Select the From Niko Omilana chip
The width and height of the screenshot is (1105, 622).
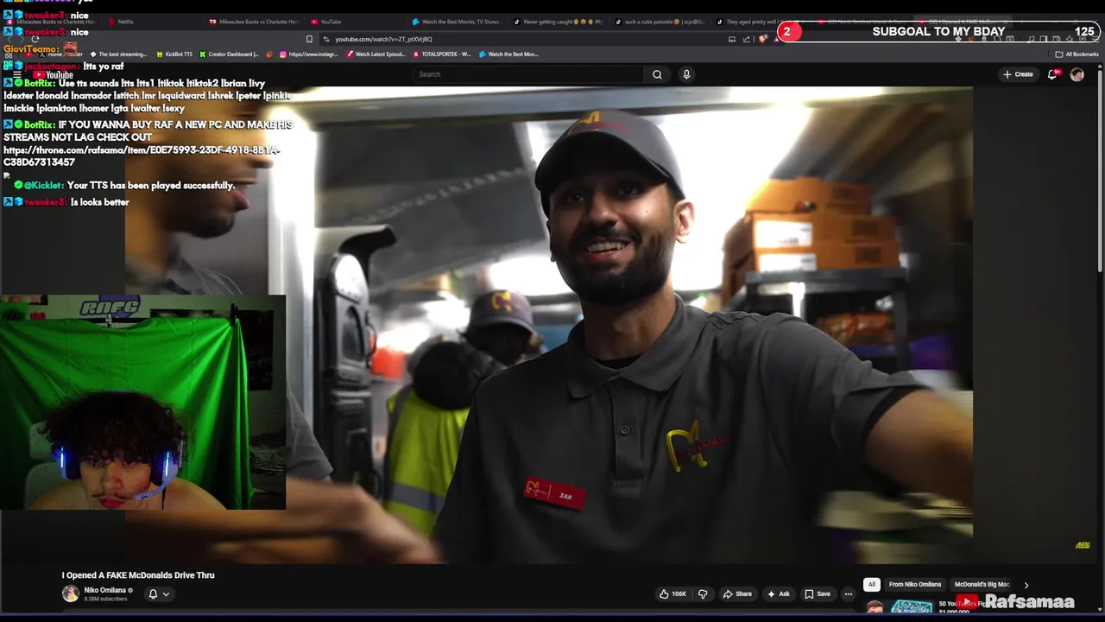(915, 584)
